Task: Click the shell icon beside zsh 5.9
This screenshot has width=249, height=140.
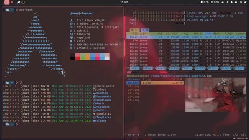Action: [x=72, y=31]
